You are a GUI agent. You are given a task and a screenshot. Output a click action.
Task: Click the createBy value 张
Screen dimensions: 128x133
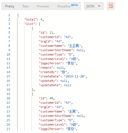[64, 72]
